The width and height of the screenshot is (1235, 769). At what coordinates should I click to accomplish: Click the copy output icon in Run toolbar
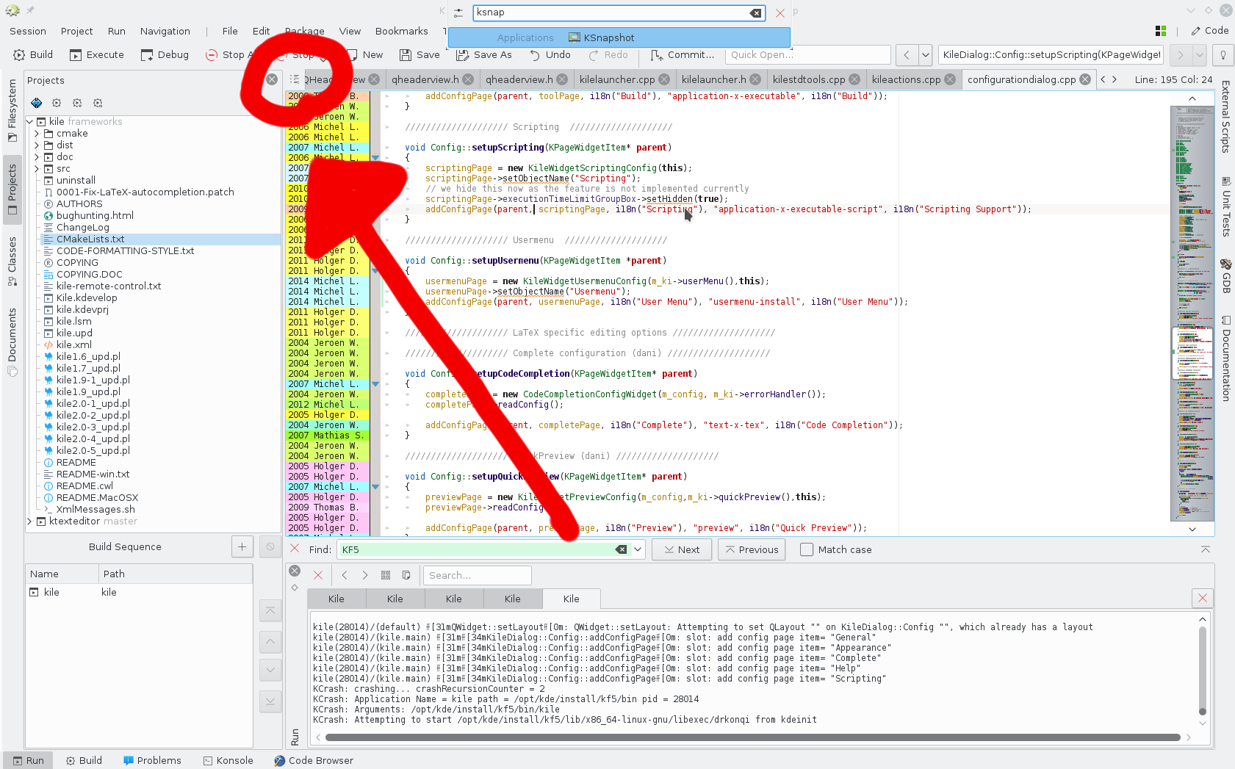pyautogui.click(x=406, y=575)
